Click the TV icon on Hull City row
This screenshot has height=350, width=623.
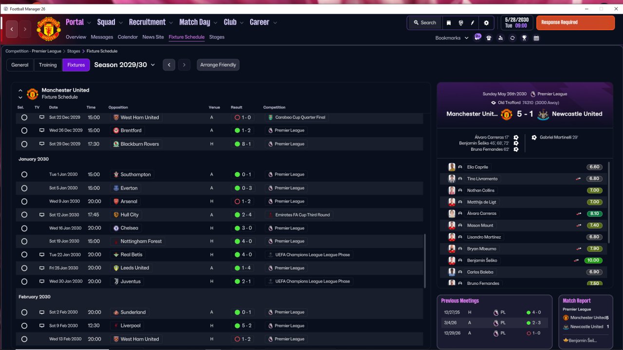point(42,214)
